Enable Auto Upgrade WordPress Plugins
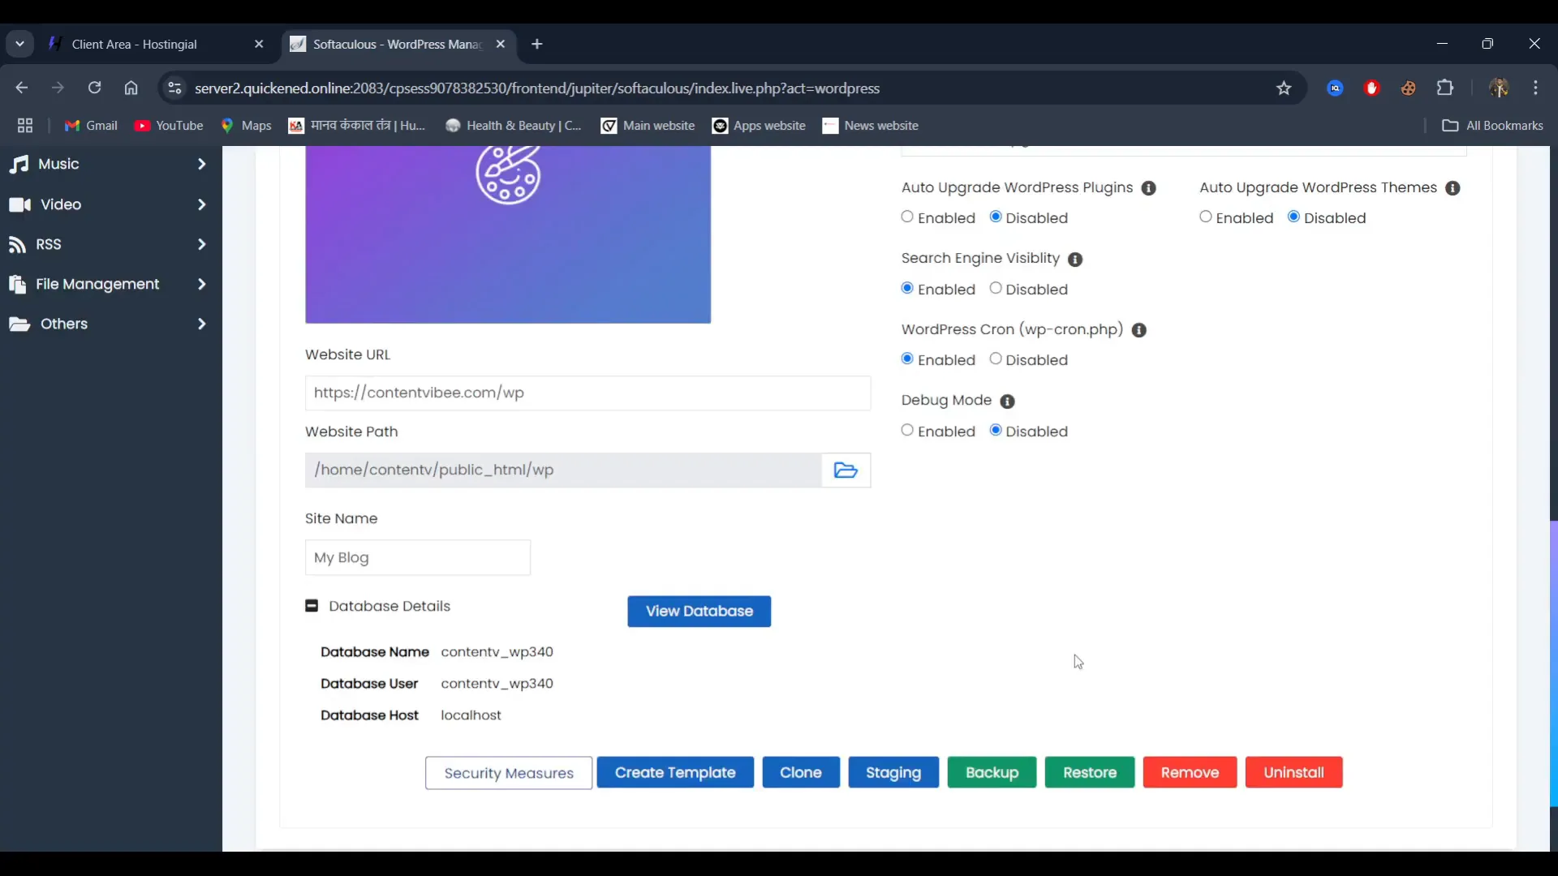The width and height of the screenshot is (1558, 876). click(907, 217)
